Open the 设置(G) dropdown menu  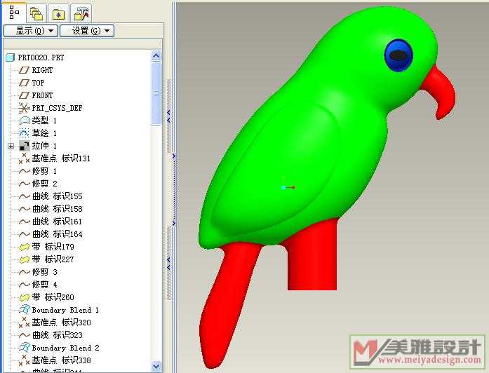pos(87,31)
